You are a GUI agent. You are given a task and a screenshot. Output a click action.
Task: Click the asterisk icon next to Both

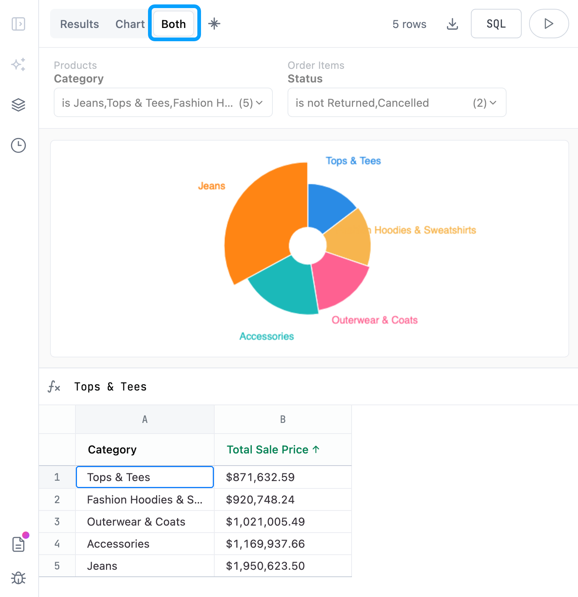(x=214, y=24)
